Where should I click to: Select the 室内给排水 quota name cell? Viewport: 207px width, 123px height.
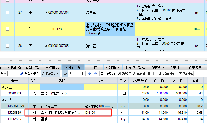click(110, 29)
